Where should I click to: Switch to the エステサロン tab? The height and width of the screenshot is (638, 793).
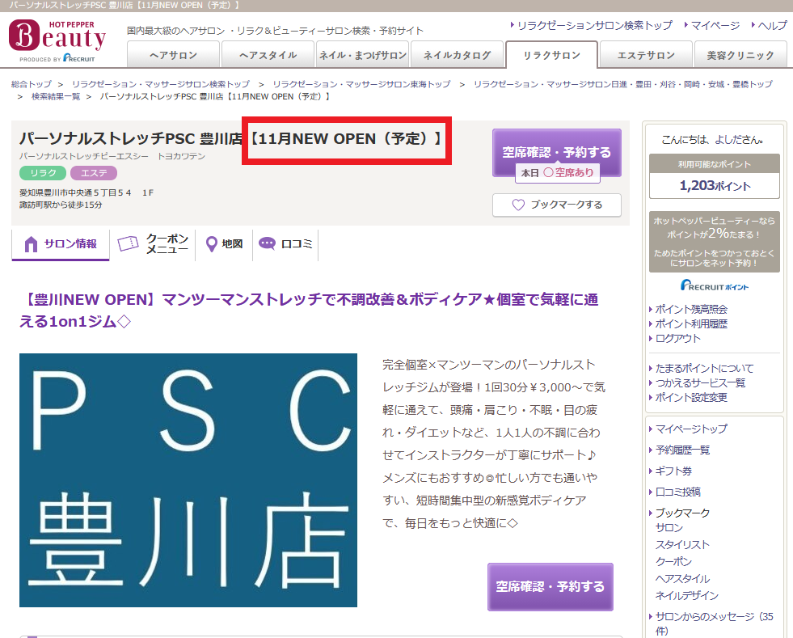pyautogui.click(x=645, y=56)
